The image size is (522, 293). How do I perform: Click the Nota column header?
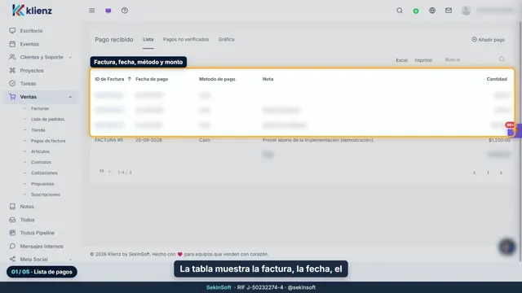click(x=268, y=79)
